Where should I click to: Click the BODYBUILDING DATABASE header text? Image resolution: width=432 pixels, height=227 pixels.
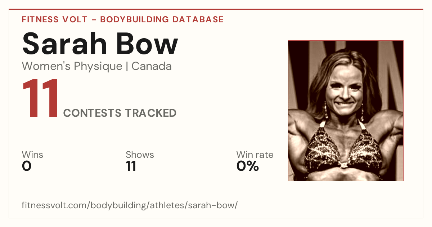coord(162,19)
